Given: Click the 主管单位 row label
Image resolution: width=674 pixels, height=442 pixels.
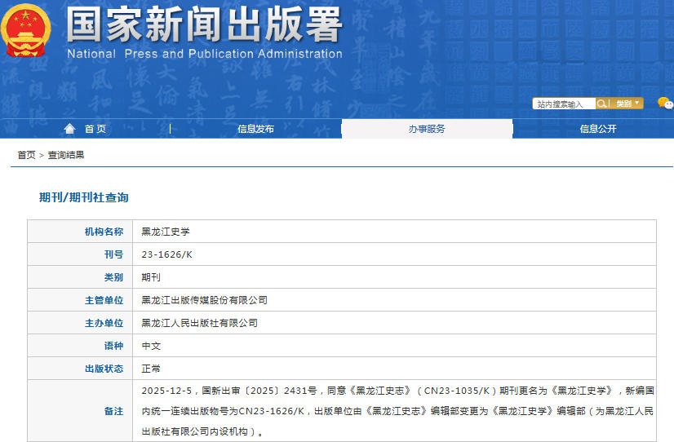Looking at the screenshot, I should pyautogui.click(x=104, y=300).
